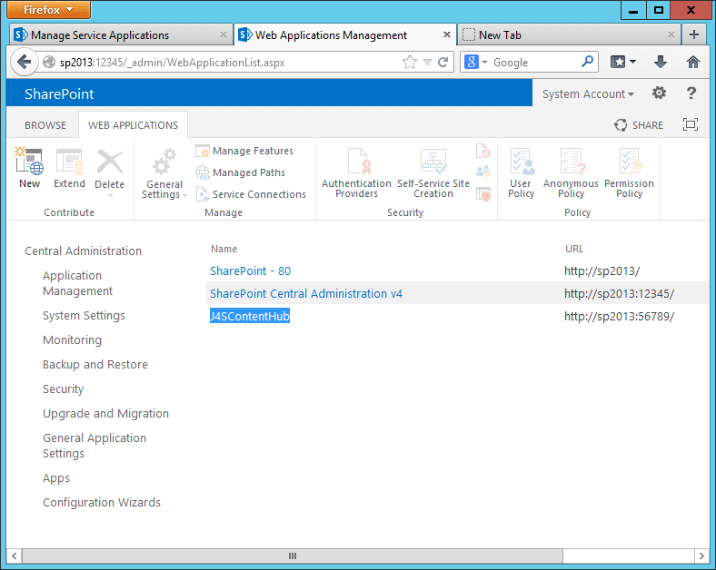The width and height of the screenshot is (716, 570).
Task: Click the Extend web application icon
Action: pos(69,162)
